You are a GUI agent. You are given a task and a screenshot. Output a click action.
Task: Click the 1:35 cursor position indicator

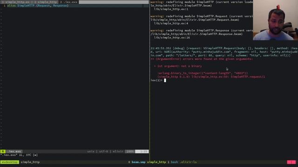[x=142, y=152]
